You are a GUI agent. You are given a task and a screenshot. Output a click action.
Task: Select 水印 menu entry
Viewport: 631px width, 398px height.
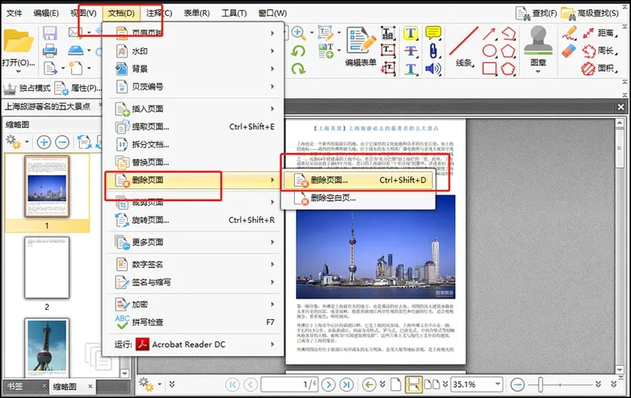(x=195, y=51)
